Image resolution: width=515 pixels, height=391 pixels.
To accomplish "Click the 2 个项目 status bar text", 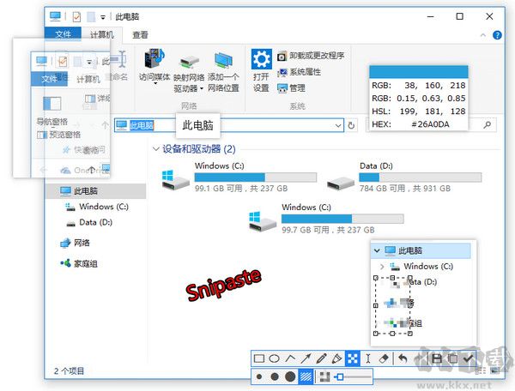I will 69,371.
